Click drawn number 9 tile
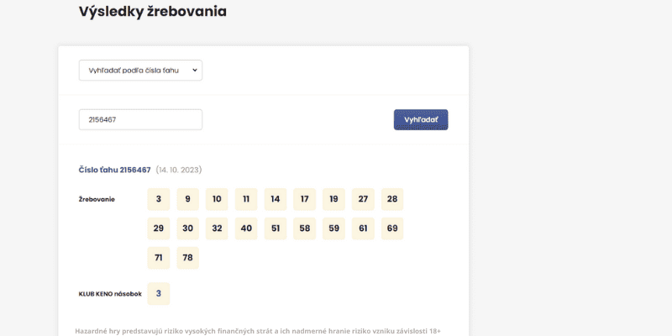Screen dimensions: 672x336 pyautogui.click(x=187, y=199)
